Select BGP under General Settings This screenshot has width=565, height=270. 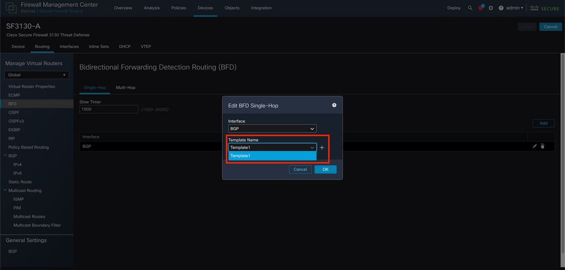12,251
